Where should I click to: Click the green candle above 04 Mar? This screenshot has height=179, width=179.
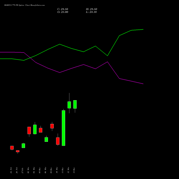(35, 129)
